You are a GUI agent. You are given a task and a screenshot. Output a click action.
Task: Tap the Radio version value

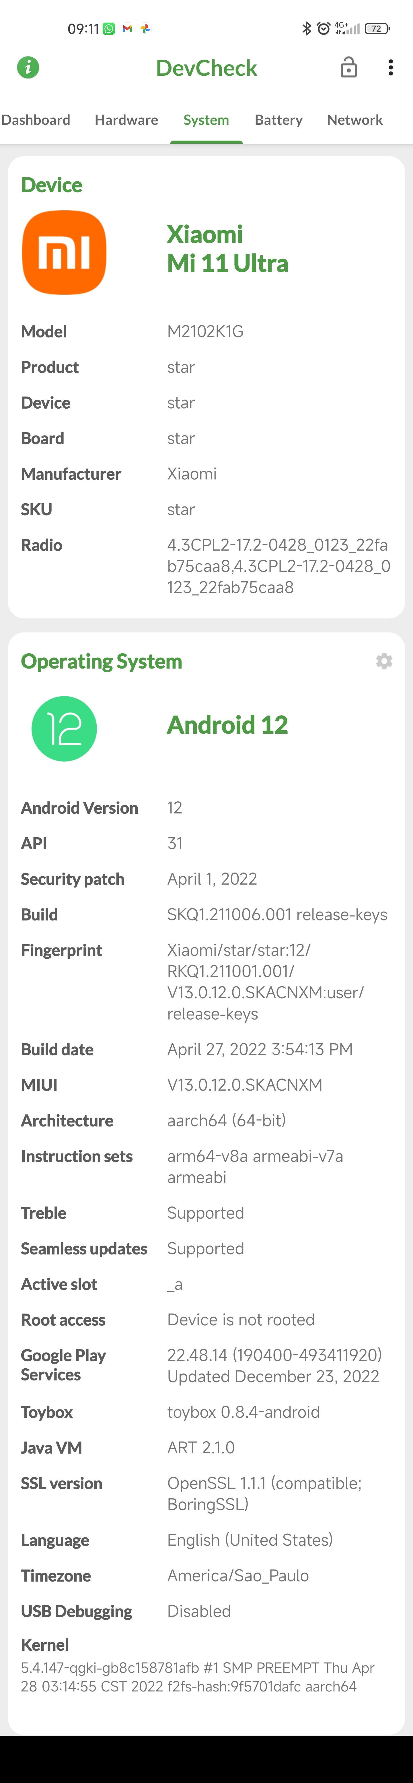tap(278, 566)
